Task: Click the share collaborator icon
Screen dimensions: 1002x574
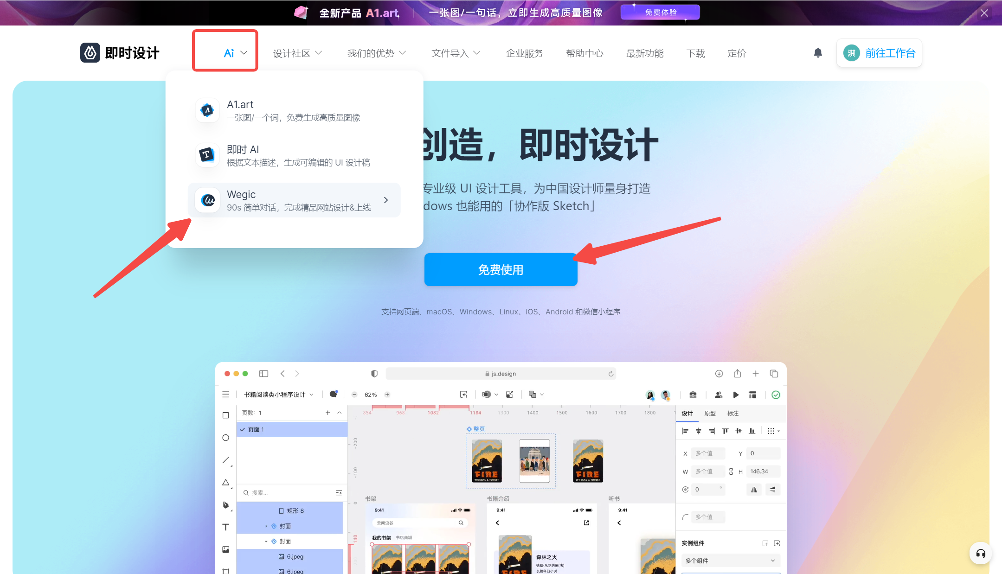Action: pyautogui.click(x=719, y=395)
